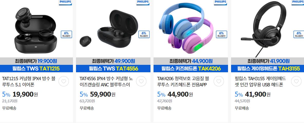Open TAK4206 청력보호 키즈헤드폰 title link

pos(183,81)
